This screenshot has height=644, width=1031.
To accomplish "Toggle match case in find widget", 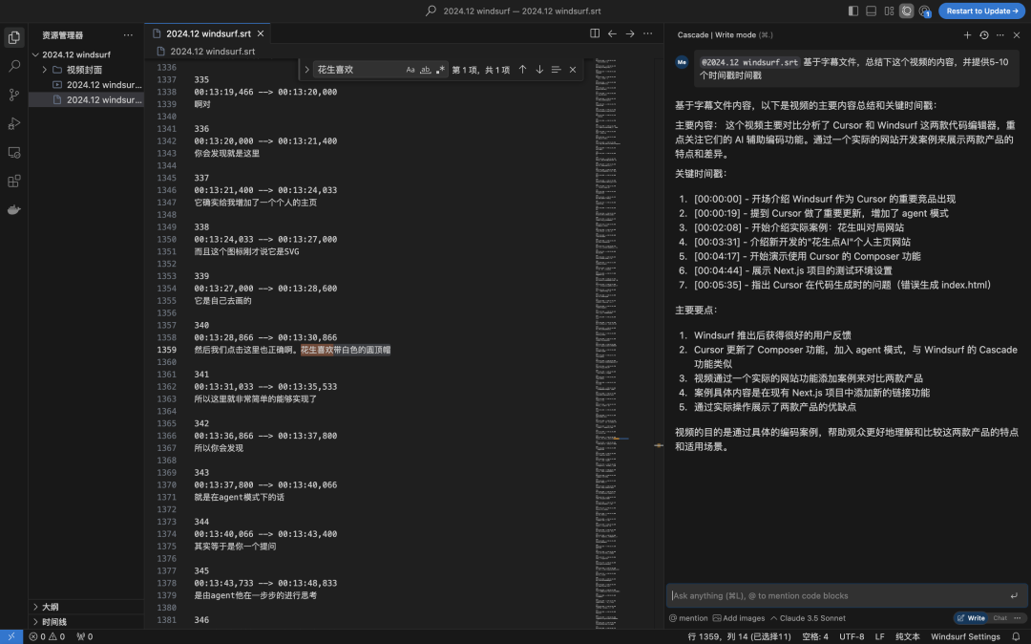I will [x=410, y=70].
